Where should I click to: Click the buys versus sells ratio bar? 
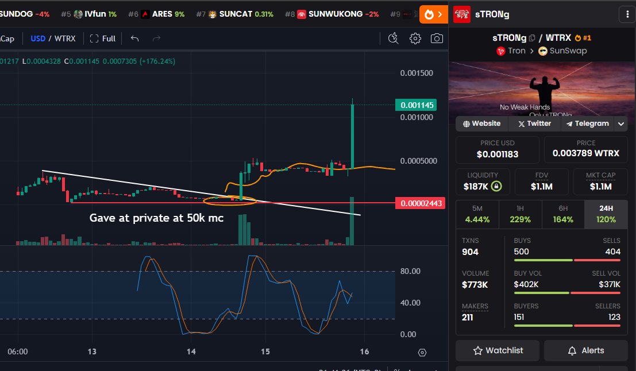click(567, 260)
